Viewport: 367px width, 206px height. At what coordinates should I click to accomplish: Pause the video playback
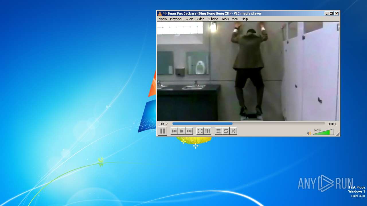[x=162, y=131]
